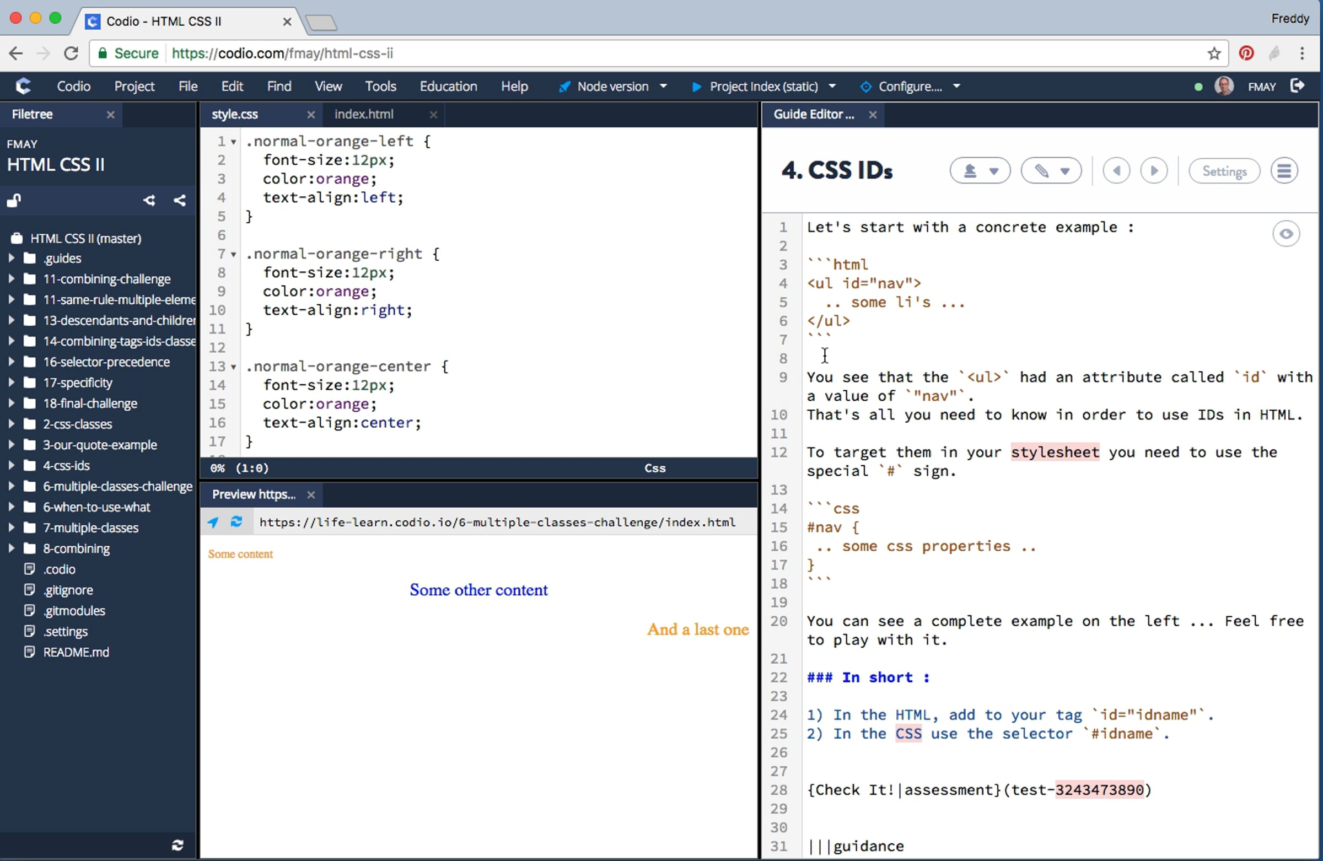The width and height of the screenshot is (1323, 861).
Task: Open the Node version dropdown arrow
Action: pyautogui.click(x=663, y=87)
